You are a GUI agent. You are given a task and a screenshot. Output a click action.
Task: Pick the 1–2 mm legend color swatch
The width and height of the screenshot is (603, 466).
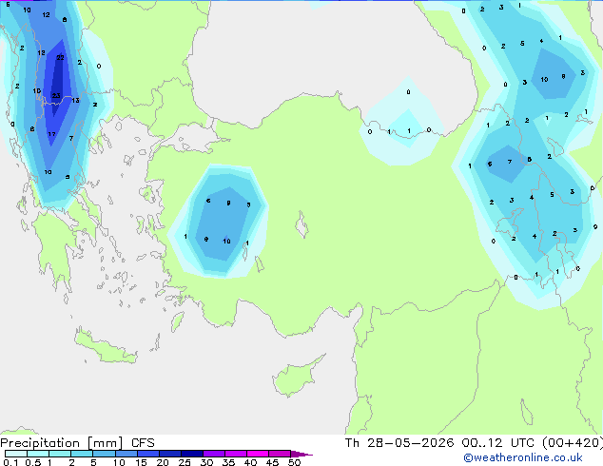[60, 454]
